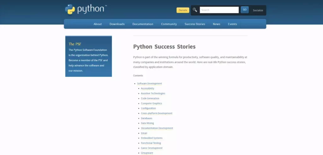
Task: Click the Python logo
Action: pyautogui.click(x=86, y=9)
